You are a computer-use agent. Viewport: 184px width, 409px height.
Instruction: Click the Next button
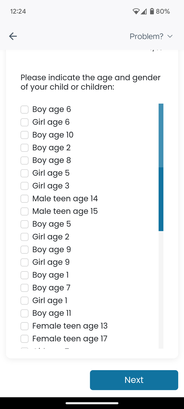[134, 380]
